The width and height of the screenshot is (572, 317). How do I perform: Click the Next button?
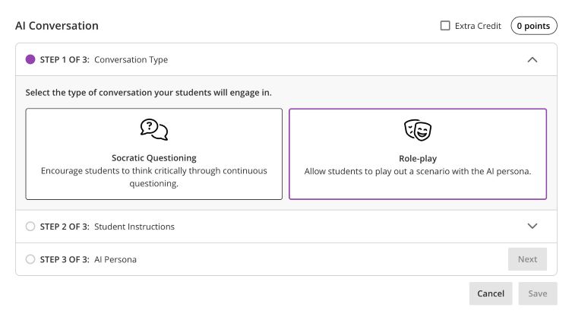click(527, 259)
